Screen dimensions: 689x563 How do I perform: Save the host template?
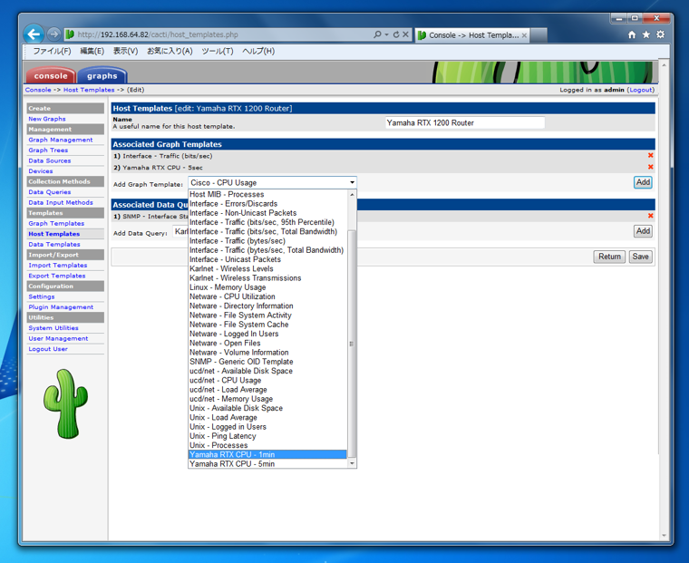pyautogui.click(x=640, y=257)
